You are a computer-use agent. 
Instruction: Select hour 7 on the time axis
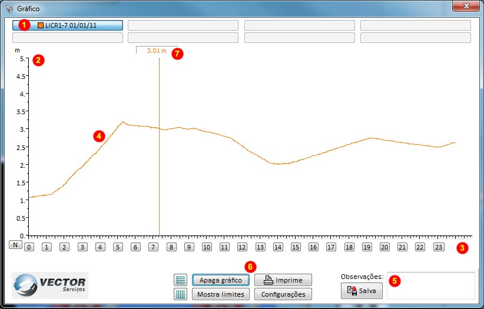pyautogui.click(x=153, y=247)
